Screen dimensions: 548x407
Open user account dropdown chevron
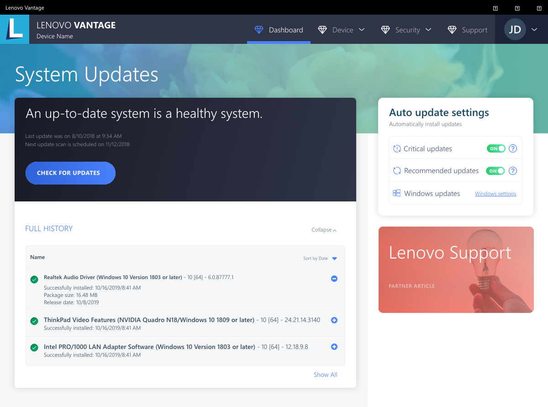[535, 30]
